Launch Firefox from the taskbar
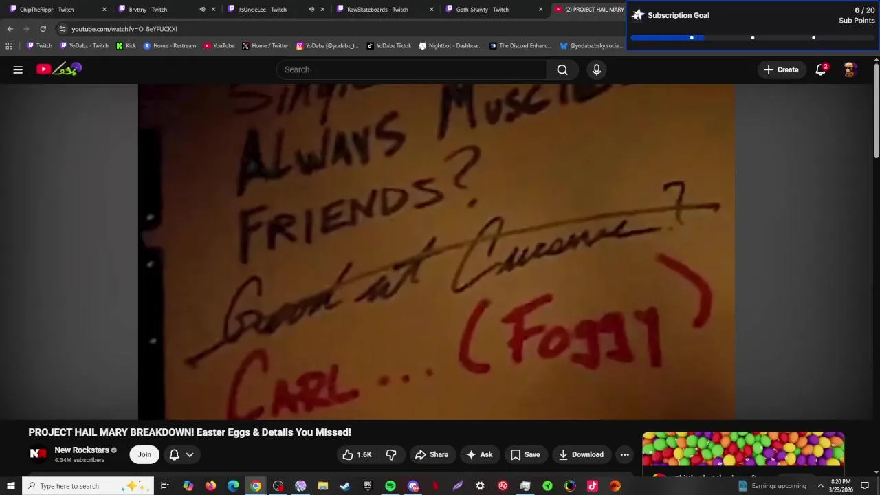880x495 pixels. (210, 486)
